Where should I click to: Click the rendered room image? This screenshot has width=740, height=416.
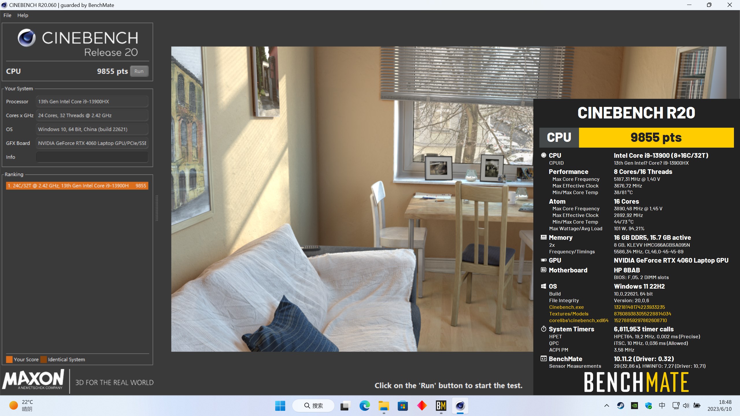352,199
